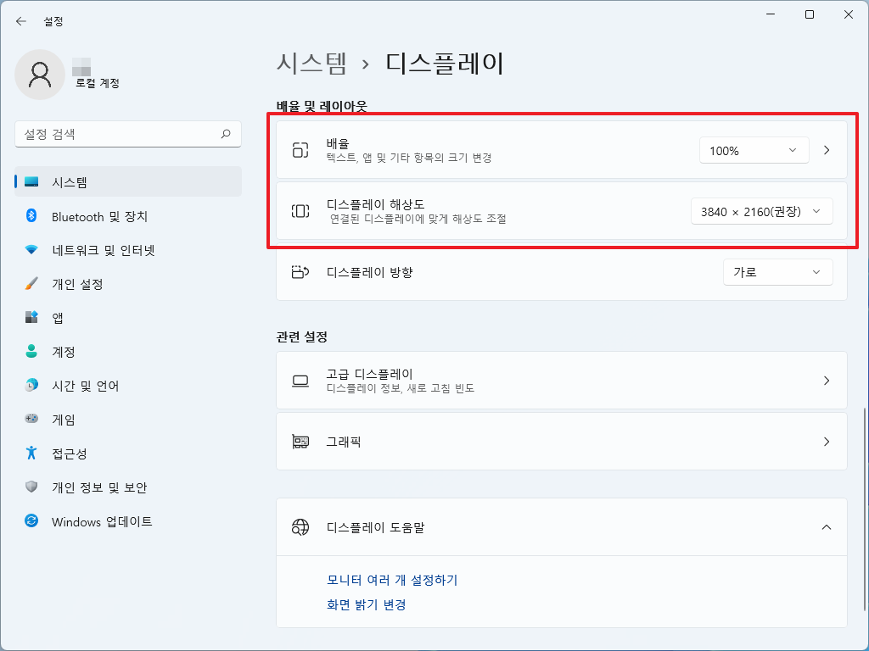The height and width of the screenshot is (651, 869).
Task: Click the 디스플레이 도움말 globe icon
Action: pyautogui.click(x=300, y=527)
